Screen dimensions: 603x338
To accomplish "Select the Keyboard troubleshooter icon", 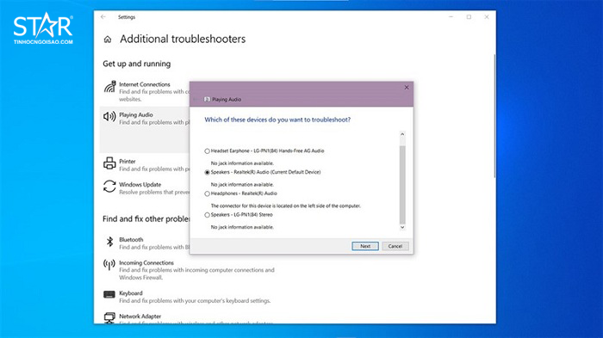I will 109,295.
